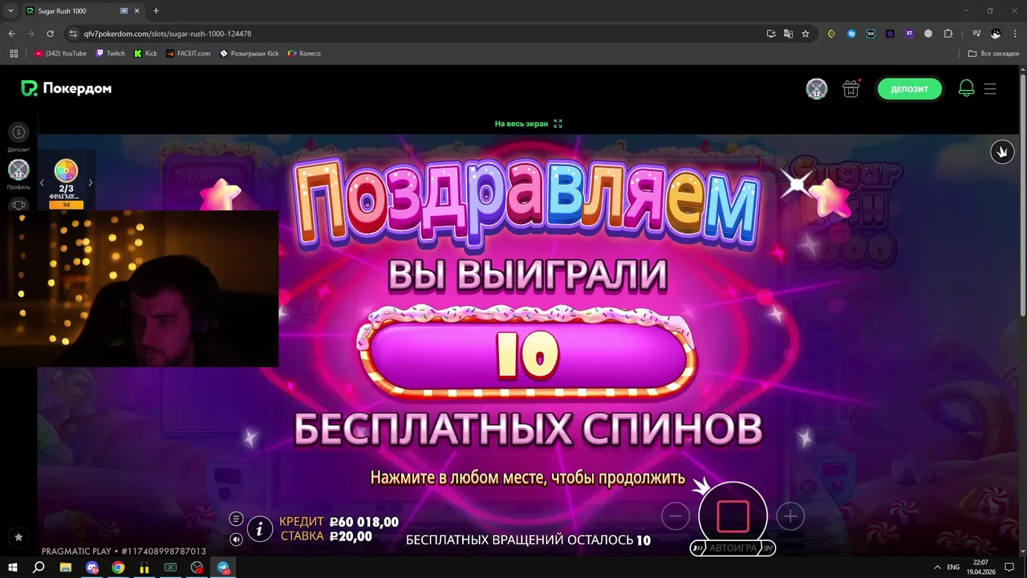Open Telegram from the taskbar
This screenshot has width=1027, height=578.
click(x=224, y=568)
